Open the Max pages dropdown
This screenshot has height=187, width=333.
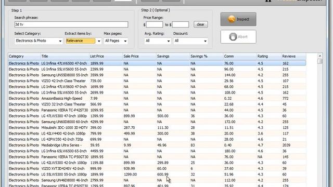pos(116,41)
